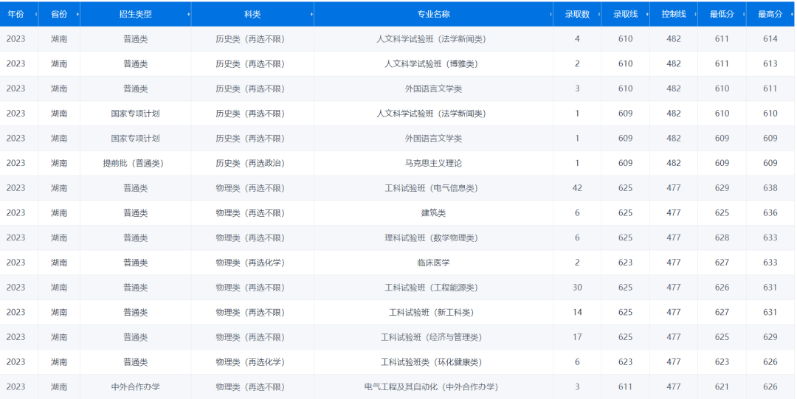Image resolution: width=797 pixels, height=399 pixels.
Task: Select 人文科学试验班（博雅类） major cell
Action: tap(433, 64)
